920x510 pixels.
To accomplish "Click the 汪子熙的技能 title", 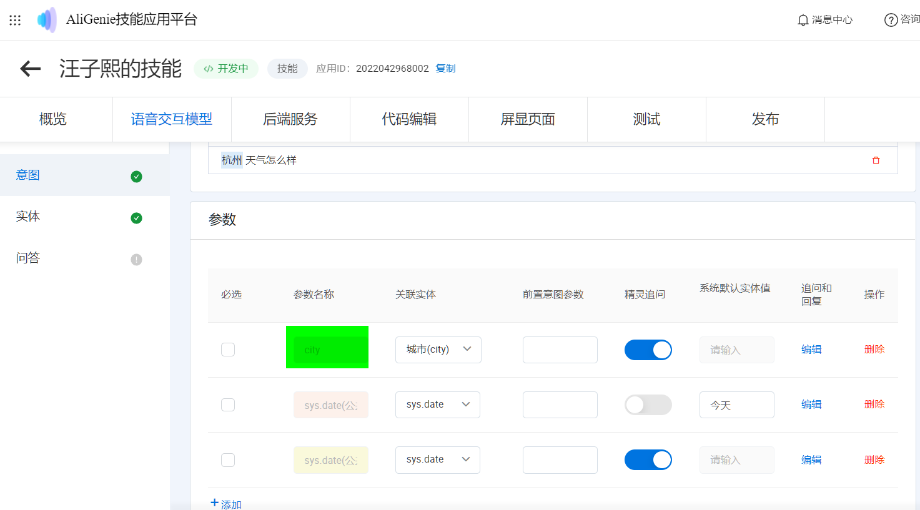I will tap(121, 69).
